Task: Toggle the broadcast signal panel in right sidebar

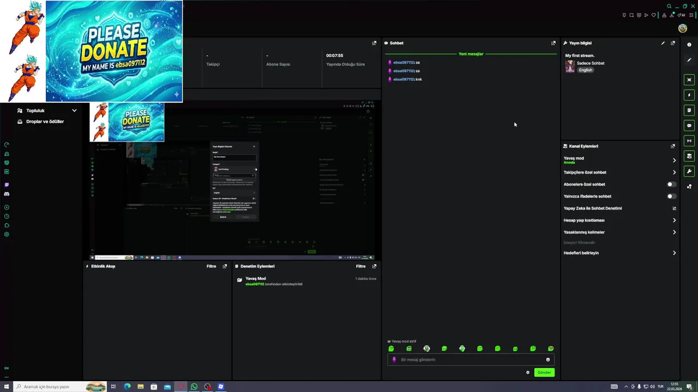Action: pos(689,141)
